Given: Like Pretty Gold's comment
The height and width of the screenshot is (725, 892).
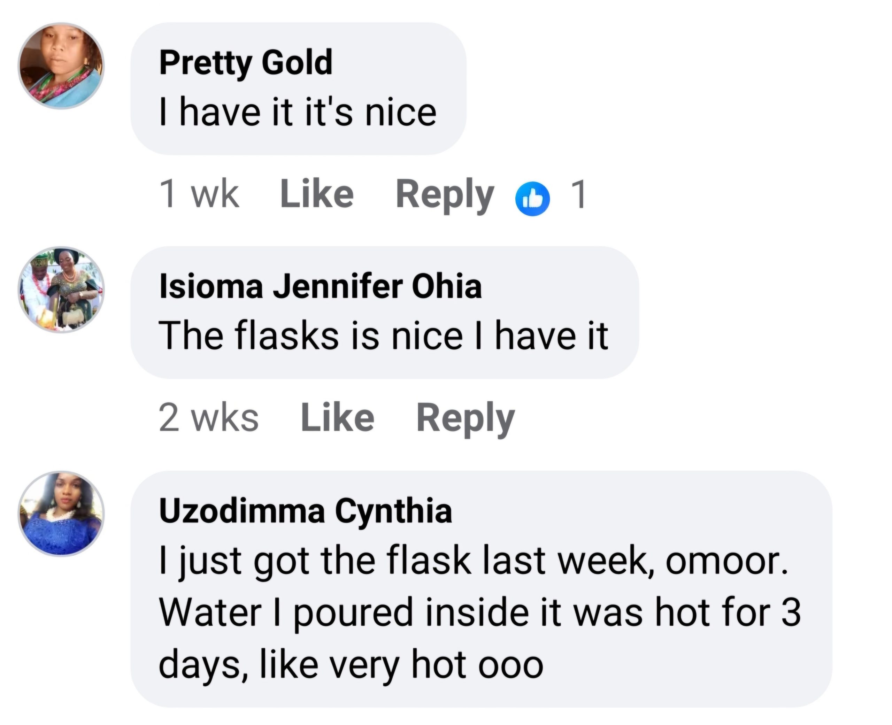Looking at the screenshot, I should pos(317,194).
